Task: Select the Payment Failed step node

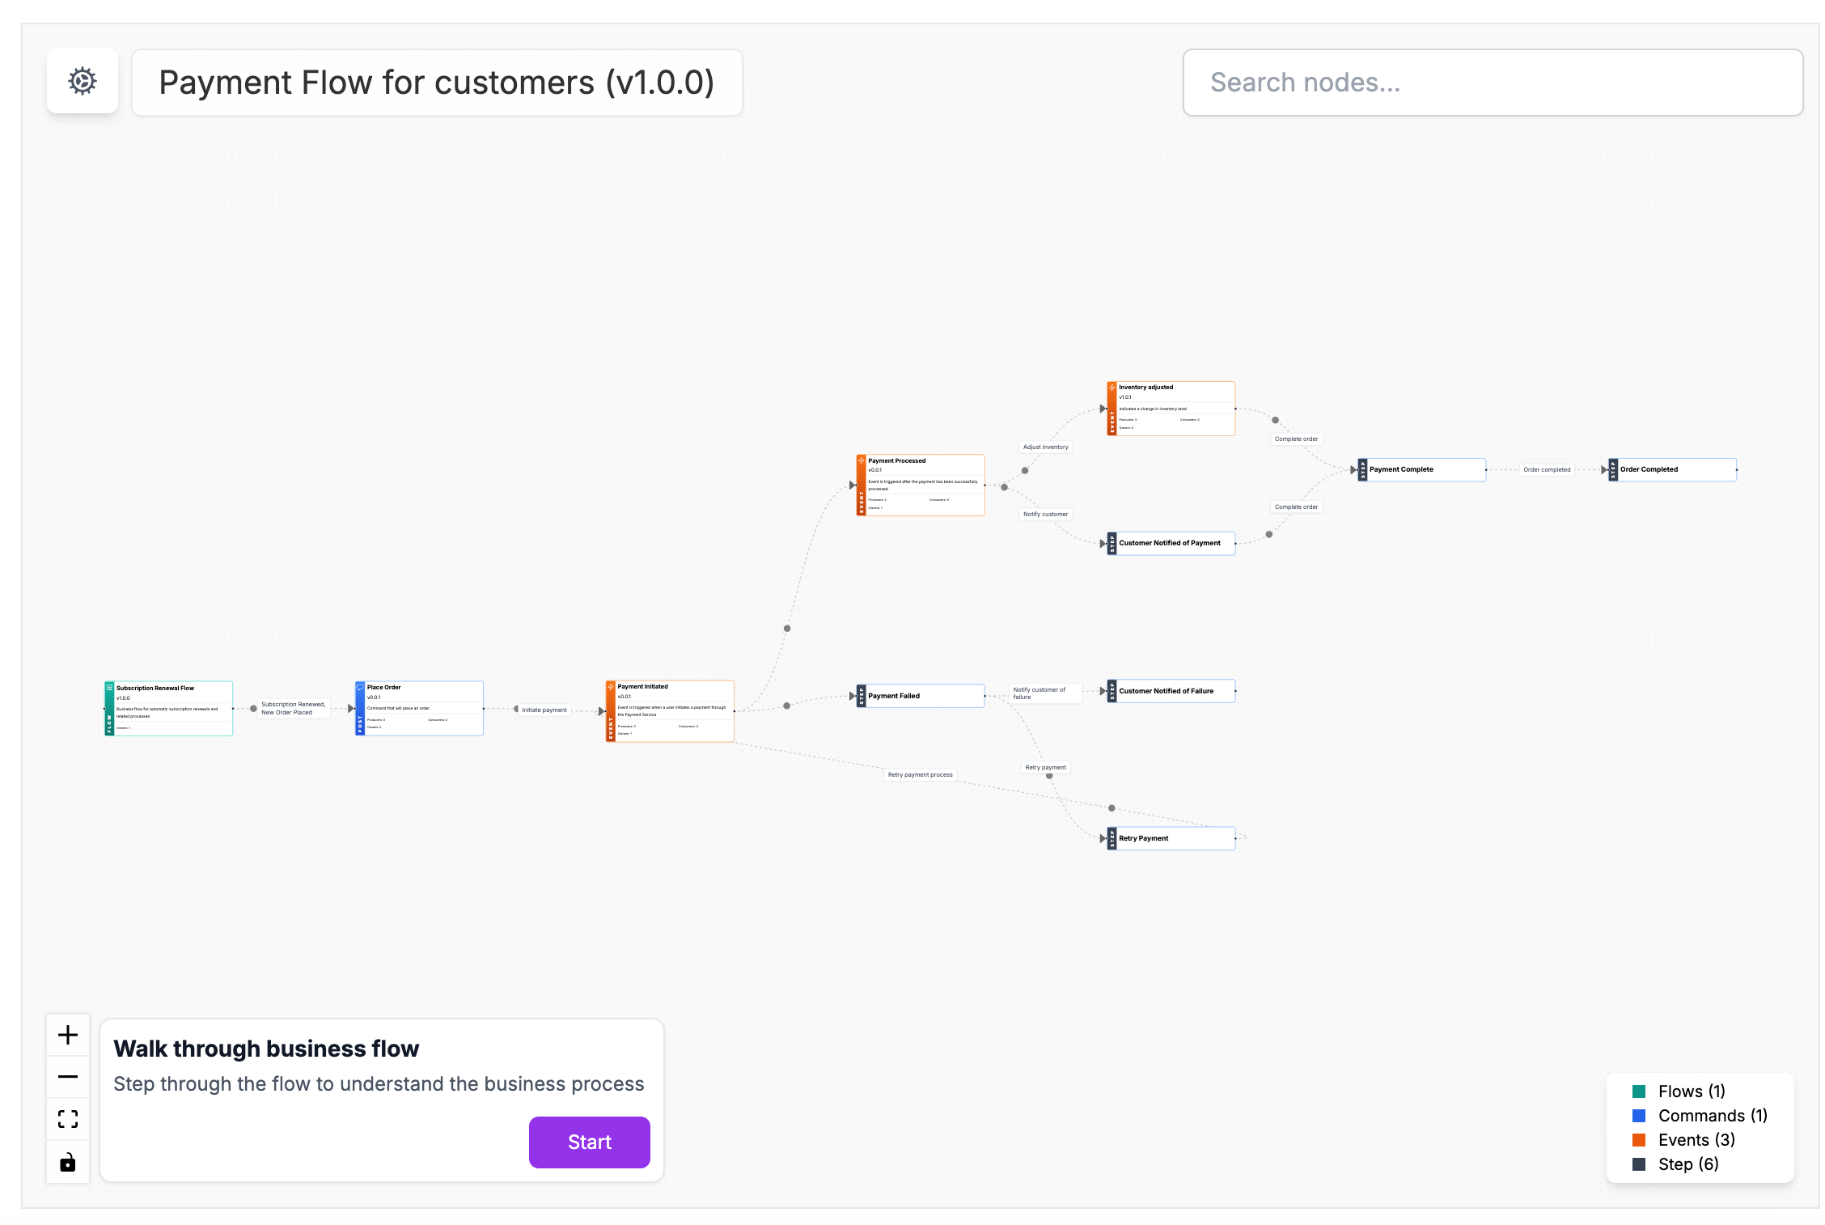Action: pos(921,696)
